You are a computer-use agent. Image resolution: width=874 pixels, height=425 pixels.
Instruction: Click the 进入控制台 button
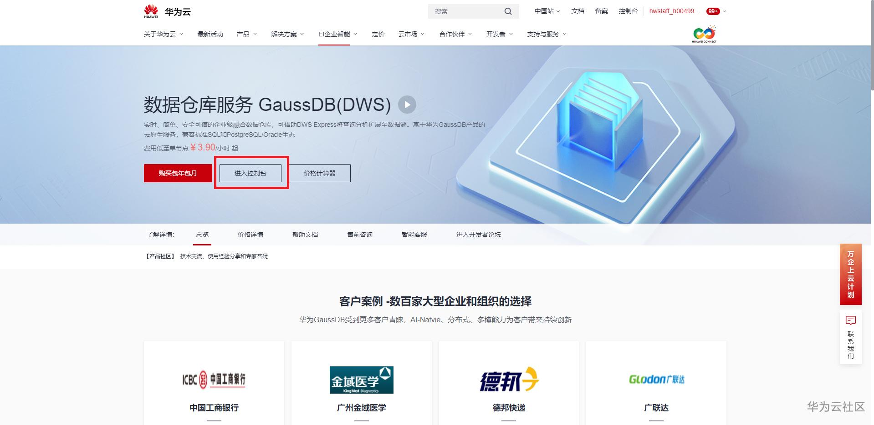[x=250, y=173]
